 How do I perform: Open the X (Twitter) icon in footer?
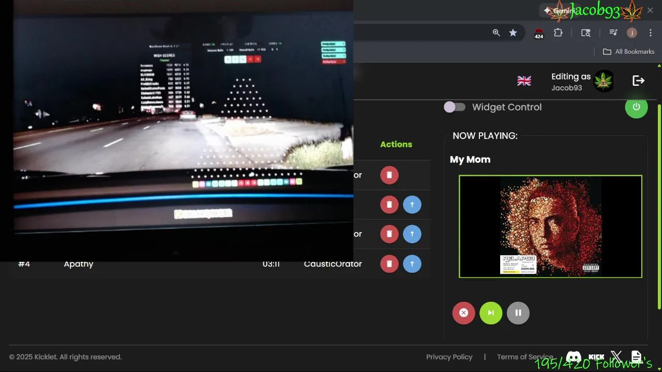click(x=616, y=357)
